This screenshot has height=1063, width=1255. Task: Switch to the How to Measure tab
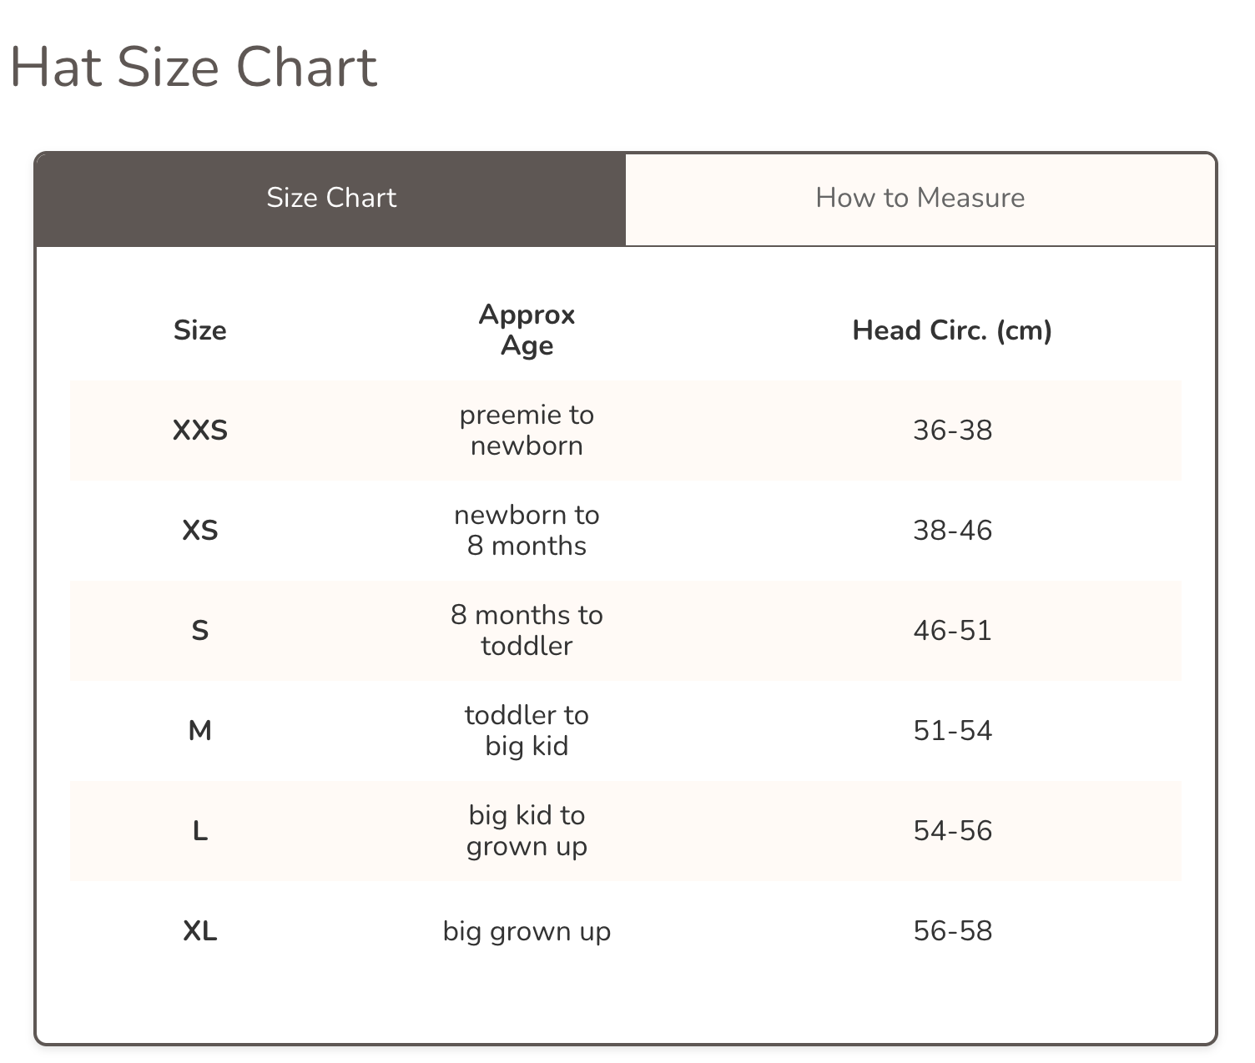920,198
